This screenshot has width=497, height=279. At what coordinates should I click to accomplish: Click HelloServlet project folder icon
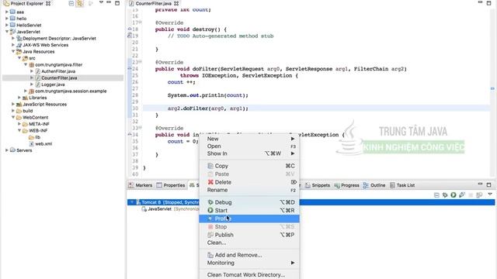tap(12, 25)
